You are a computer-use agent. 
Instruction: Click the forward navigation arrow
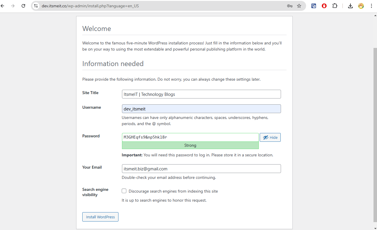click(x=13, y=6)
